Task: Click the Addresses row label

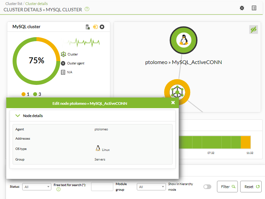Action: [x=23, y=139]
